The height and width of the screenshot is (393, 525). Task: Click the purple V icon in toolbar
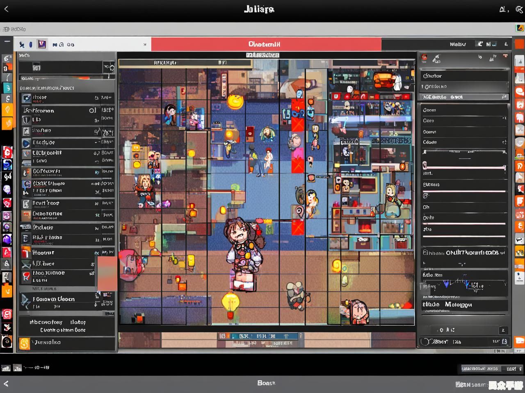(41, 44)
